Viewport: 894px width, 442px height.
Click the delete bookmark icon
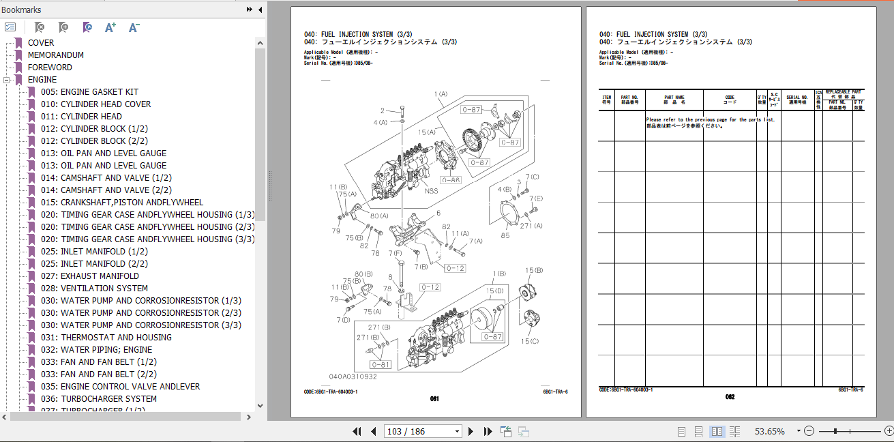40,27
